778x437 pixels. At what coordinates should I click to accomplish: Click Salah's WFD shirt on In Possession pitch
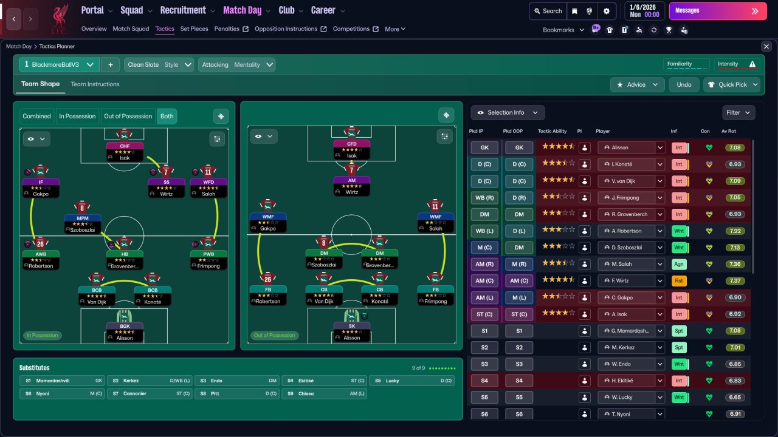click(x=208, y=171)
